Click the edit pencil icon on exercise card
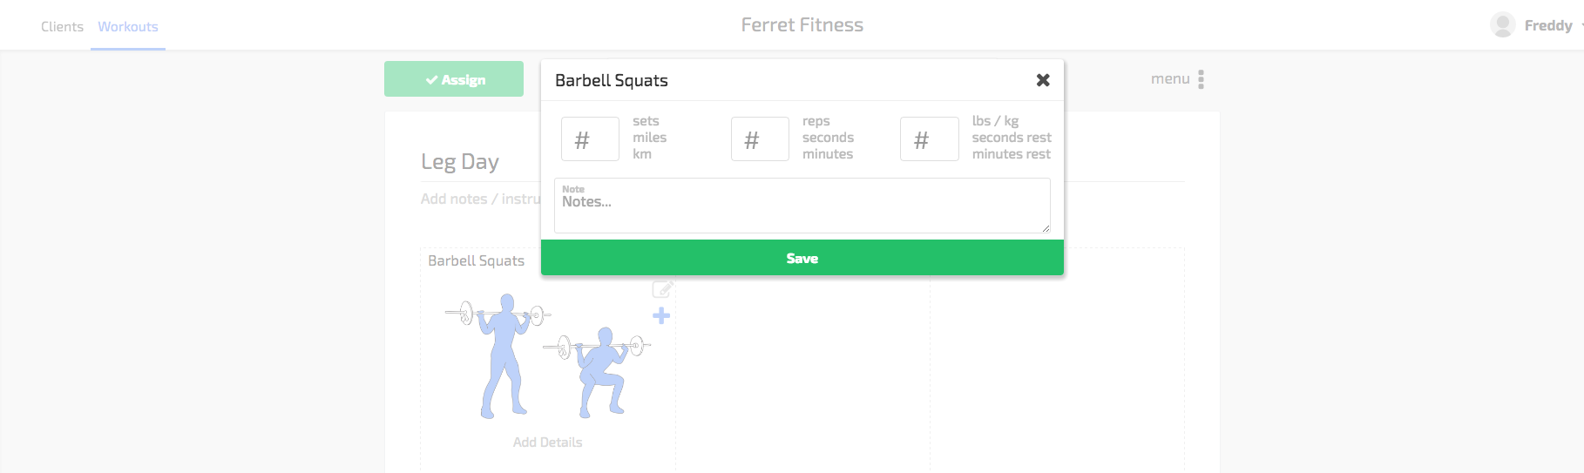Image resolution: width=1584 pixels, height=473 pixels. pyautogui.click(x=662, y=288)
